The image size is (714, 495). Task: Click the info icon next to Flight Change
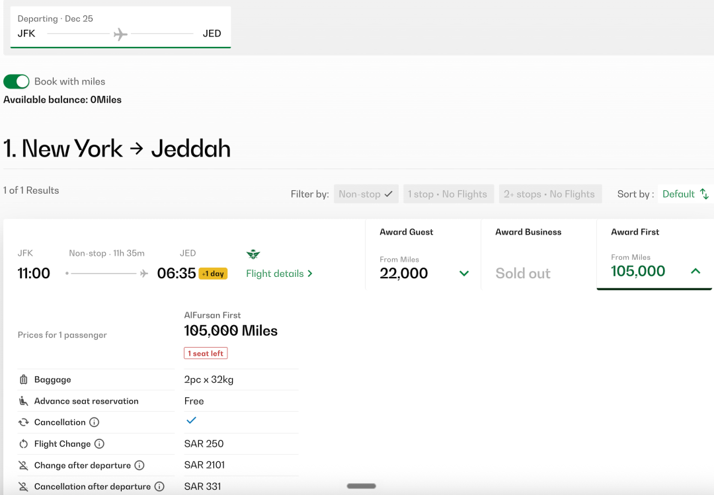coord(99,443)
